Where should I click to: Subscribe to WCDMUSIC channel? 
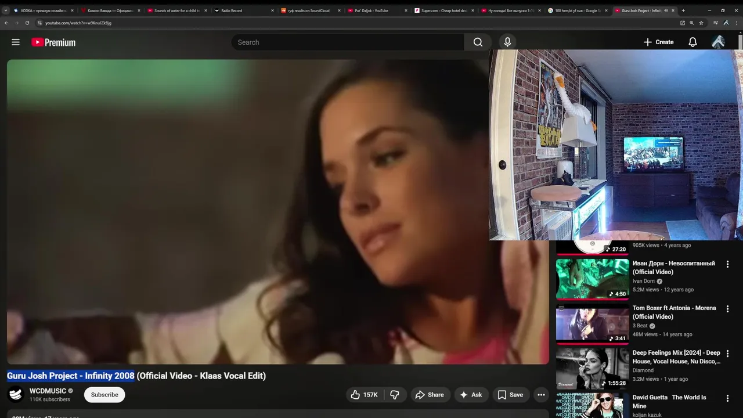pyautogui.click(x=104, y=395)
